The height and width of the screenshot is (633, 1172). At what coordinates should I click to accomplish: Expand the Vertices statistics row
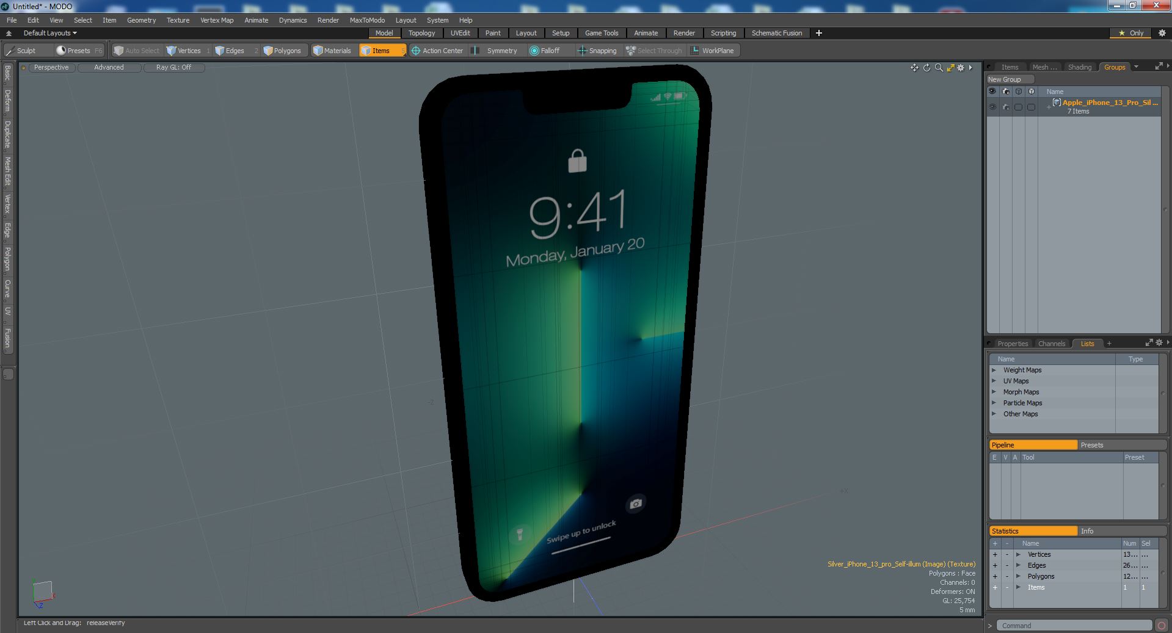tap(1018, 554)
